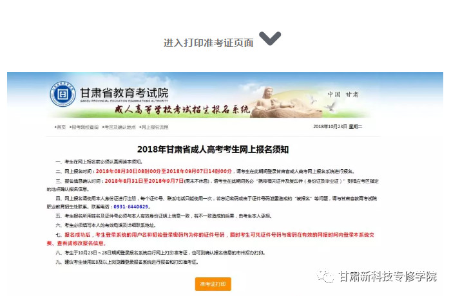Screen dimensions: 451x296
Task: Click the red item seven text 报名成功后
Action: (x=77, y=235)
